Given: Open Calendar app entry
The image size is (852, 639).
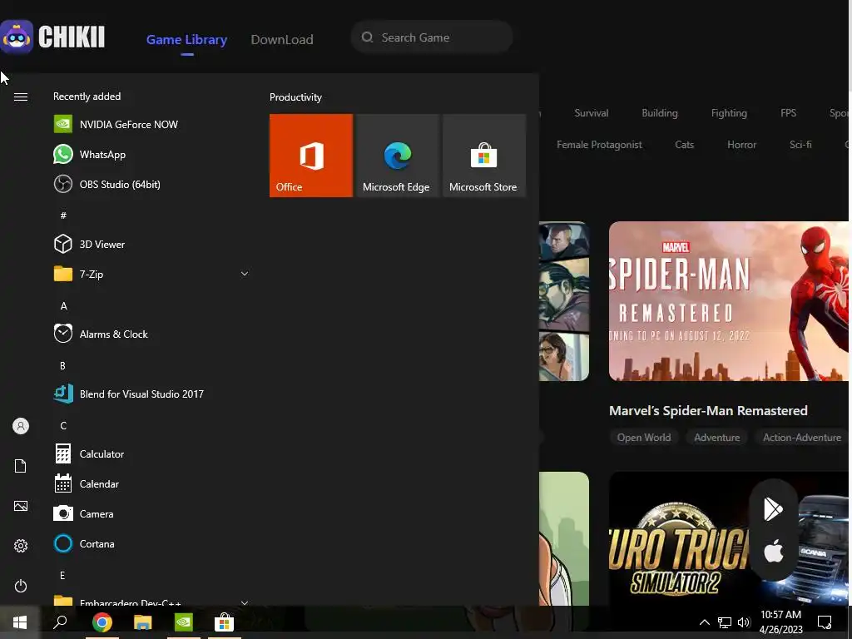Looking at the screenshot, I should click(x=151, y=483).
